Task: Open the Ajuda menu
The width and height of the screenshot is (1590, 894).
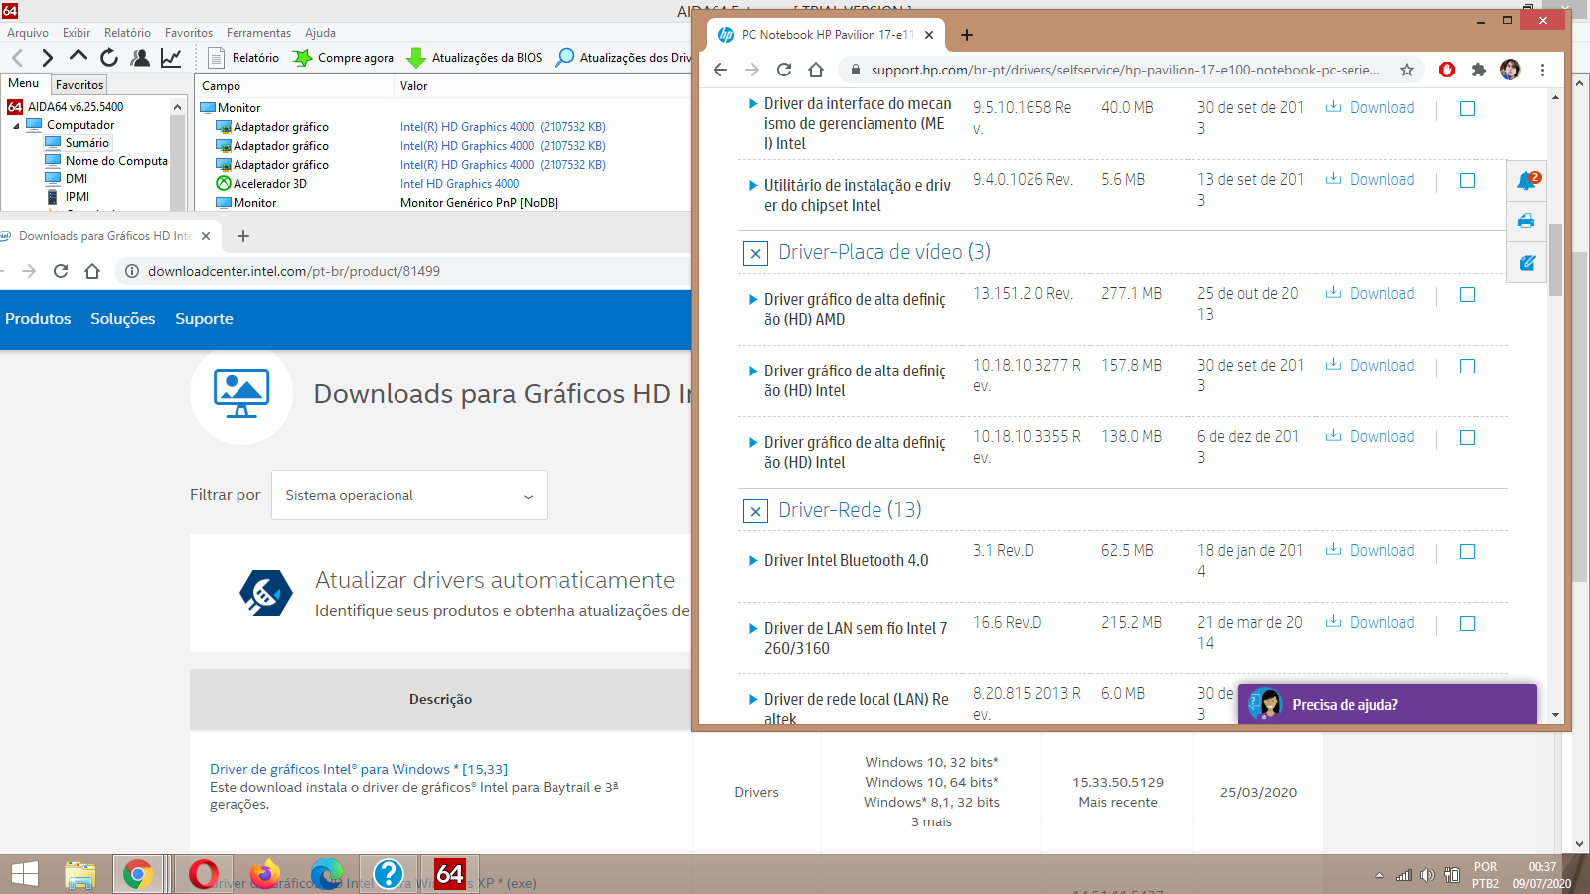Action: click(x=320, y=33)
